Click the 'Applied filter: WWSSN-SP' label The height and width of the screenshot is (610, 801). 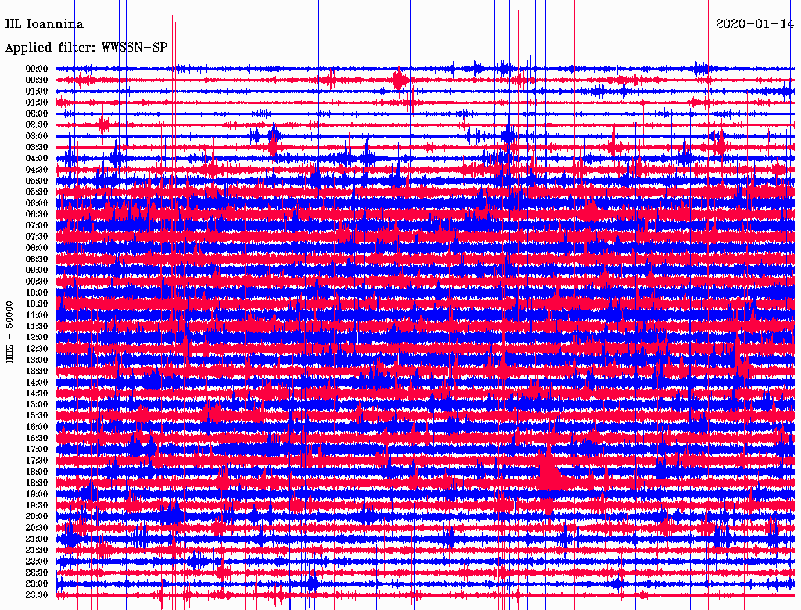coord(86,48)
